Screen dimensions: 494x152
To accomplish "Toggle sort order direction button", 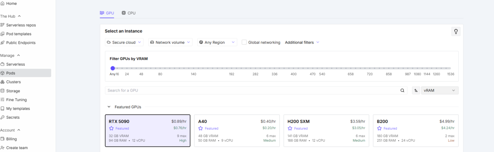I will coord(416,91).
